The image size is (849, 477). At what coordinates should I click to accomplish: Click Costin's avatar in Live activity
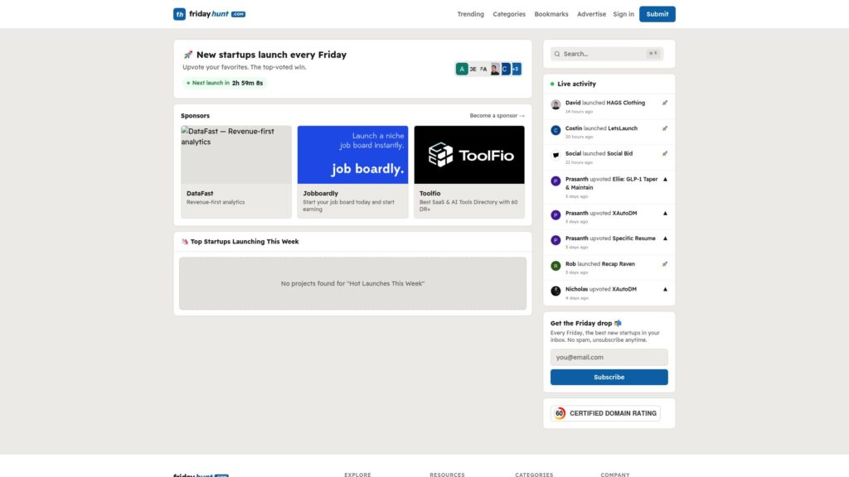point(555,130)
